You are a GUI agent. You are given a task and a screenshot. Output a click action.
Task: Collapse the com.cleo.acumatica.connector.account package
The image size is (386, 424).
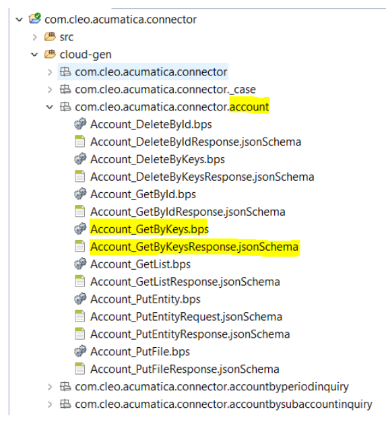pyautogui.click(x=50, y=107)
